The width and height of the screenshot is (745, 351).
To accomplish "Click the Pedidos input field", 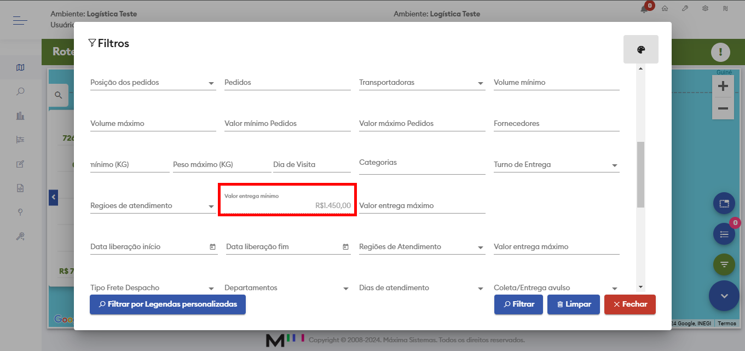I will 287,83.
